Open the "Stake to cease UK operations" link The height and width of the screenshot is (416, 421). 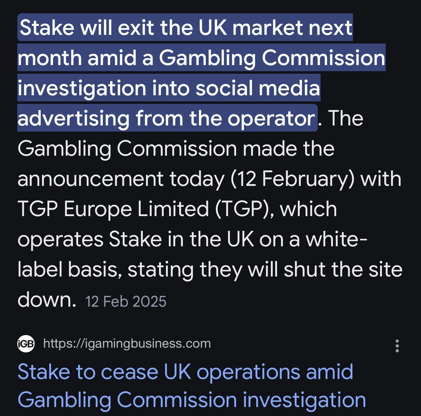pyautogui.click(x=185, y=372)
